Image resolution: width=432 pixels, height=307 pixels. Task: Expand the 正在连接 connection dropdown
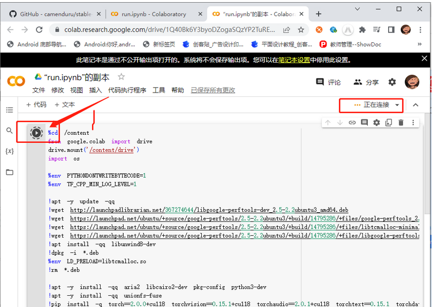click(x=397, y=105)
